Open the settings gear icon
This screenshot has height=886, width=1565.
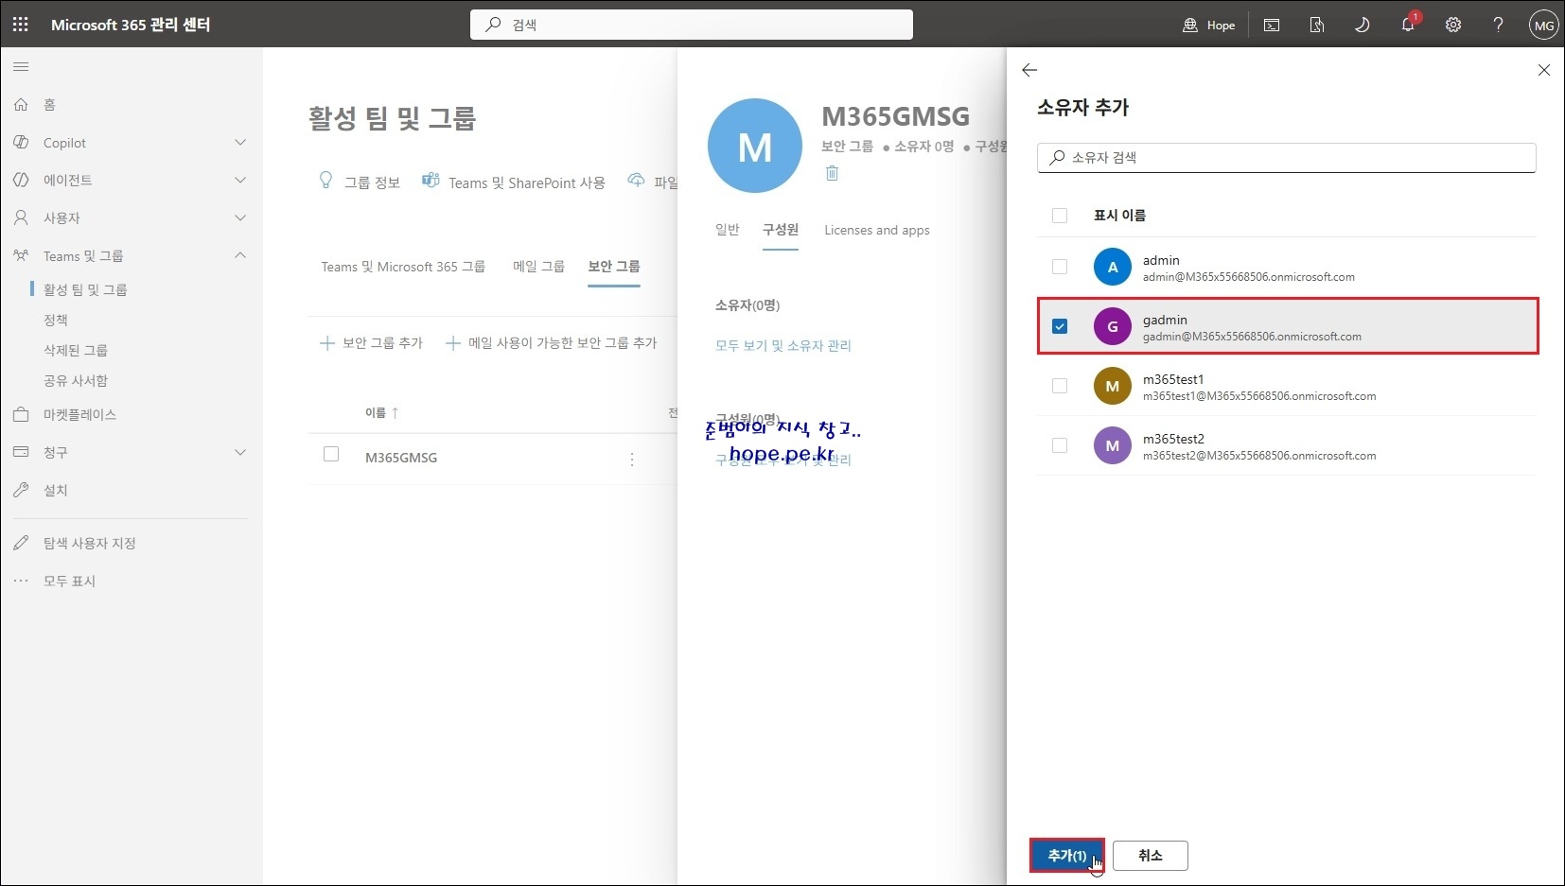[x=1453, y=25]
